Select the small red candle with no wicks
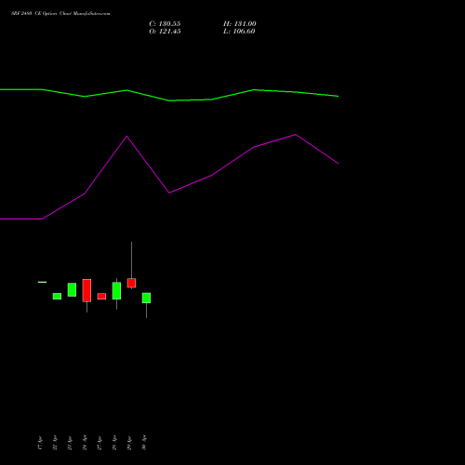 coord(101,297)
